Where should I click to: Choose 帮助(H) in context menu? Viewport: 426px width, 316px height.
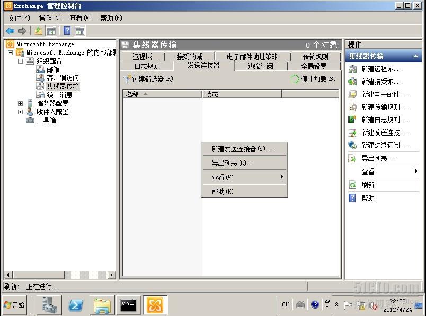coord(245,192)
